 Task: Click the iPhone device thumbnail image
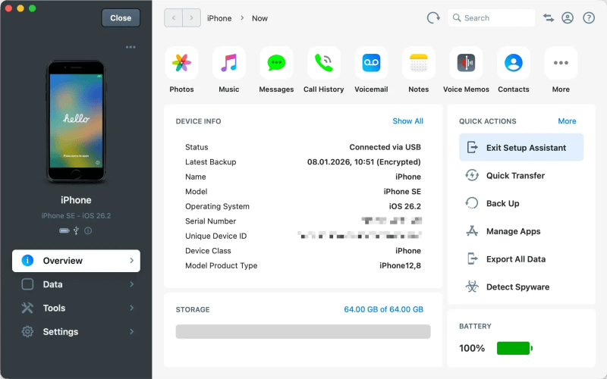tap(76, 121)
